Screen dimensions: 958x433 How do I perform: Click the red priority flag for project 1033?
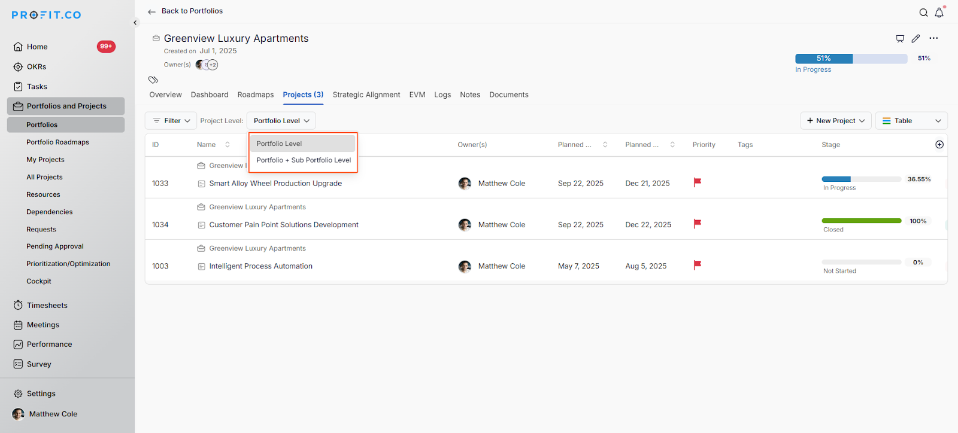(697, 182)
